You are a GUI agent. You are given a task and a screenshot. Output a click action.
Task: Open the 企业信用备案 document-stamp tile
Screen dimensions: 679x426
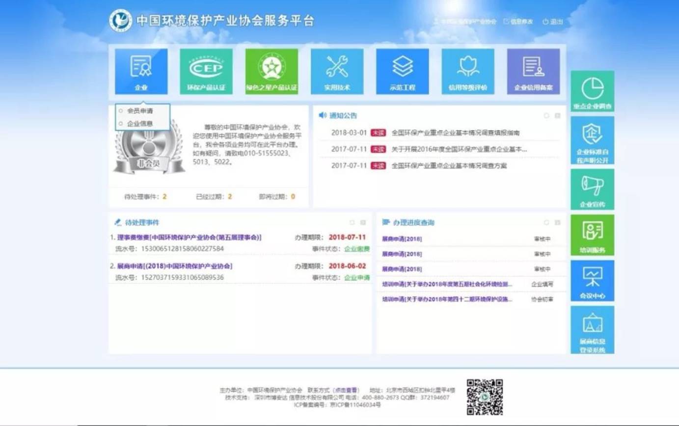(x=533, y=71)
